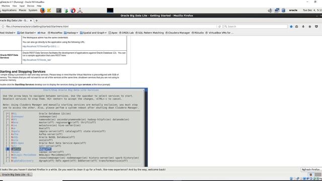Select the Oracle Big Data Lite taskbar button
The height and width of the screenshot is (181, 322).
point(16,174)
